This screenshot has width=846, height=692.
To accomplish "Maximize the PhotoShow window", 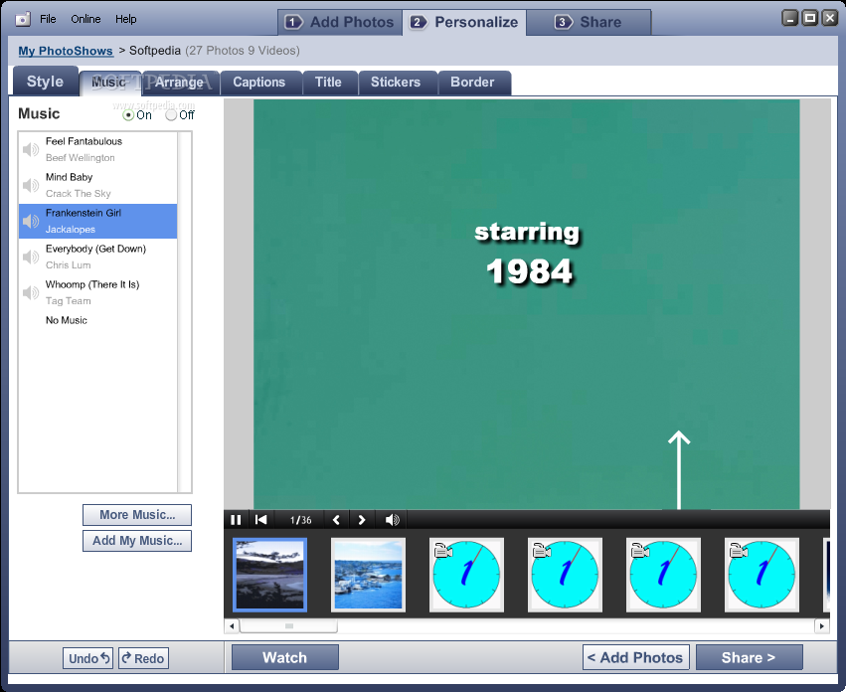I will [810, 18].
